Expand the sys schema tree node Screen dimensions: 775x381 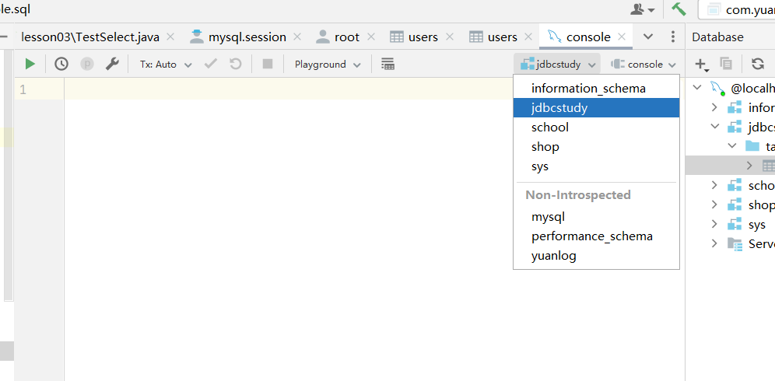coord(714,225)
